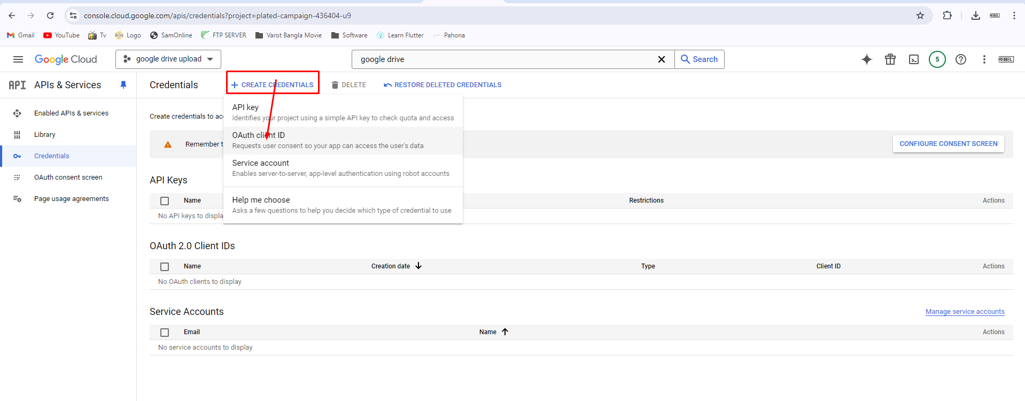Click the OAuth consent screen dots icon

point(17,178)
